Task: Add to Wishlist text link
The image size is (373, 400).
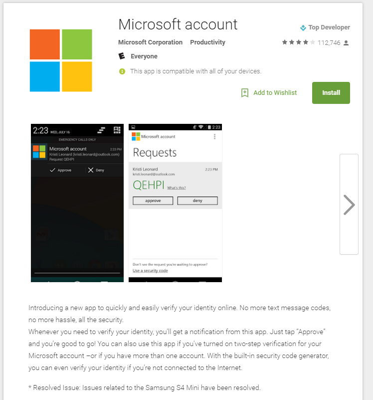Action: coord(275,93)
